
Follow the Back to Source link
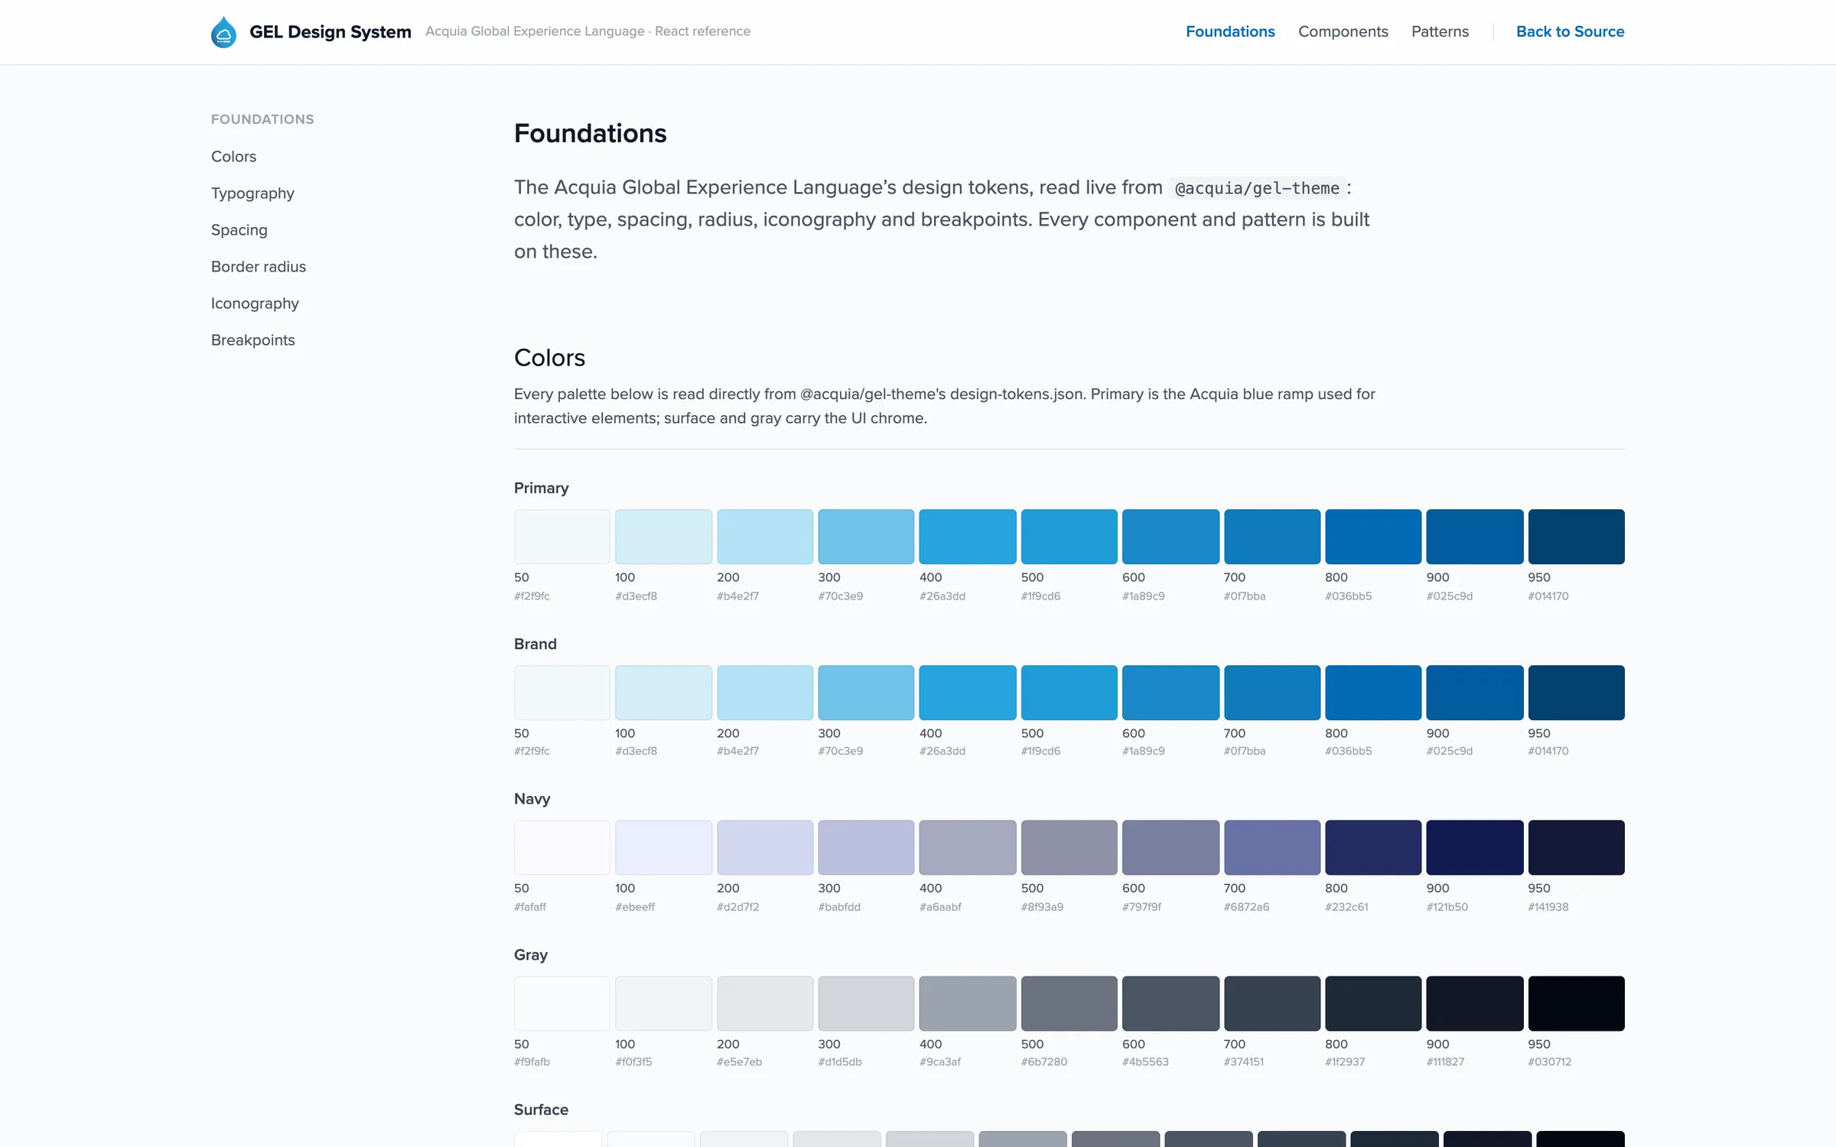(1570, 31)
